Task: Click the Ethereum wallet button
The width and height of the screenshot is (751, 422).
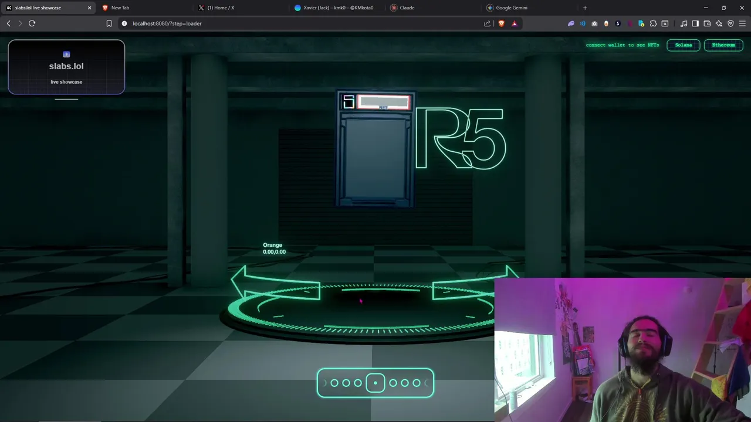Action: (x=723, y=45)
